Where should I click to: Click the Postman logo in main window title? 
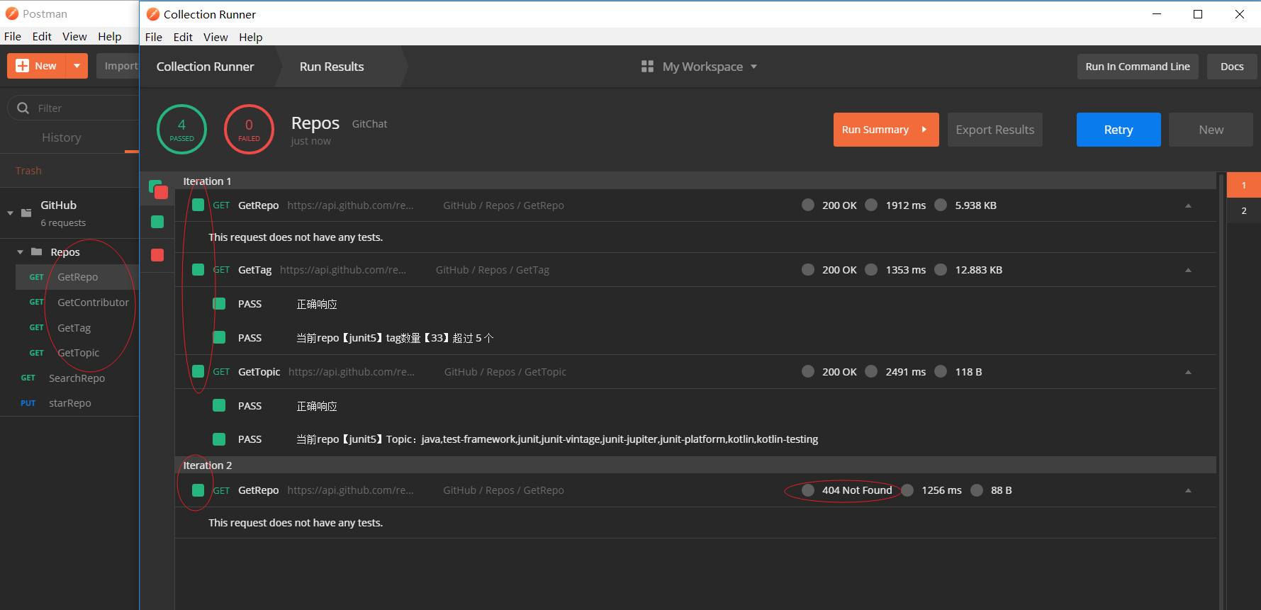(12, 13)
